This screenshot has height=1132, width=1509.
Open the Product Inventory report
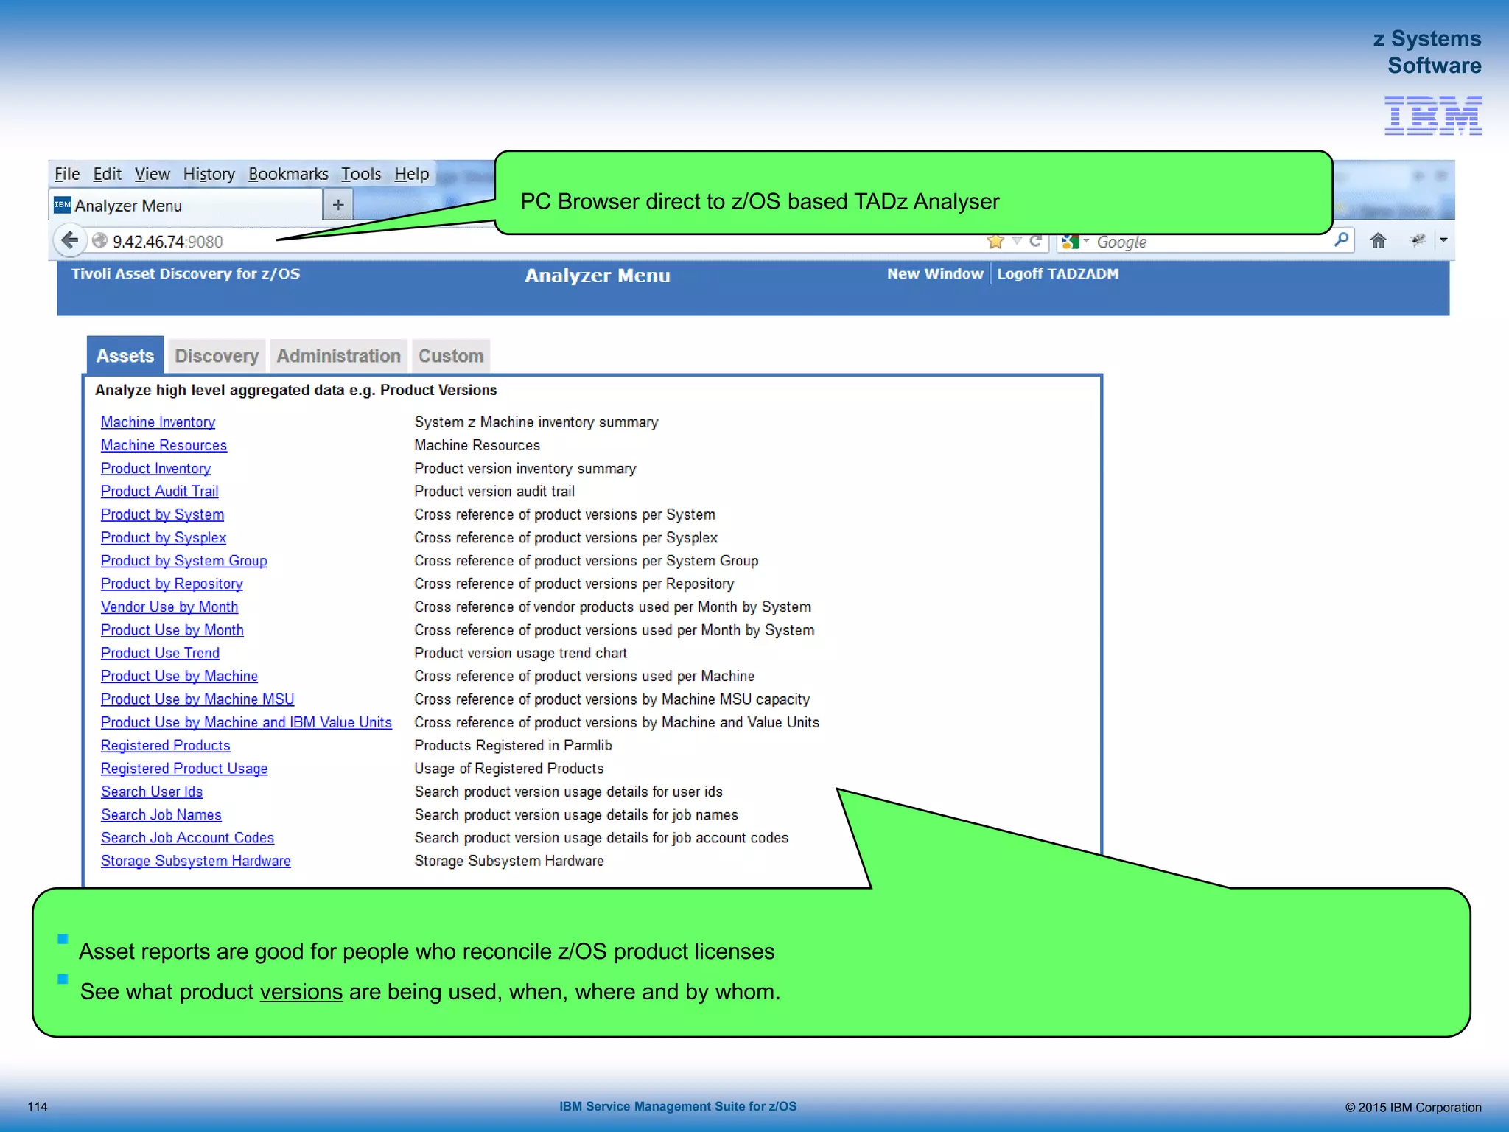pyautogui.click(x=155, y=468)
